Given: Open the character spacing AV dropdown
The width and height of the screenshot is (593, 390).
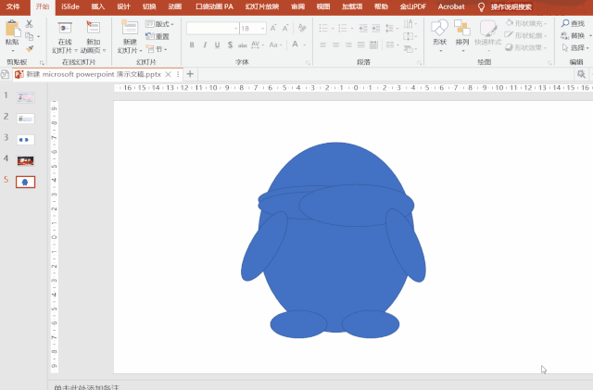Looking at the screenshot, I should (x=258, y=45).
